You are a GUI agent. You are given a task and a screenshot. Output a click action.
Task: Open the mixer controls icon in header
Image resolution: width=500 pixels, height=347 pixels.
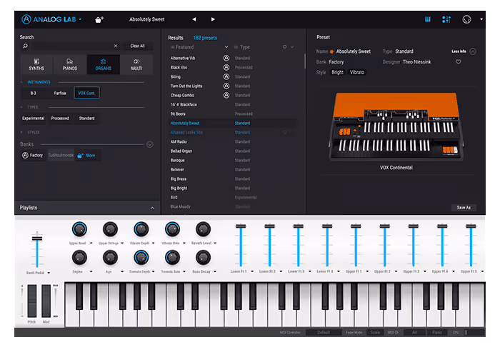click(446, 19)
